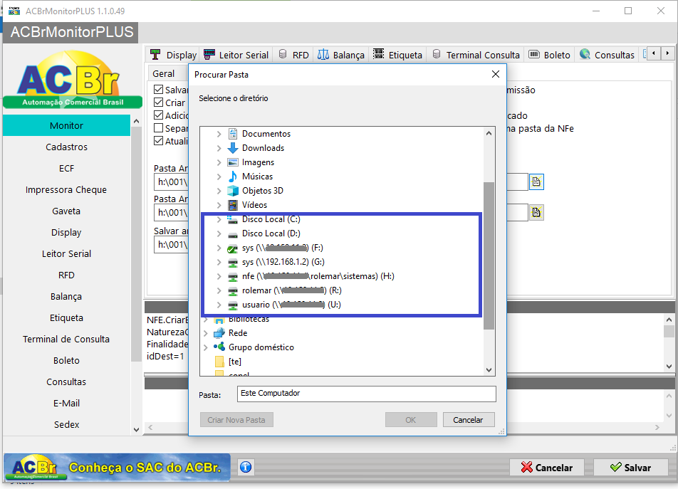Viewport: 678px width, 489px height.
Task: Click the Imagens picture icon
Action: tap(233, 162)
